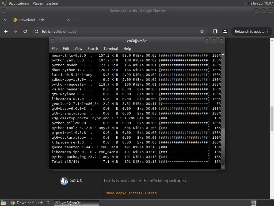274x206 pixels.
Task: Click Chrome page scroll up arrow
Action: [272, 40]
